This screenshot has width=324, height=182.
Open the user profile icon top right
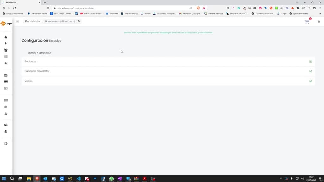(319, 21)
